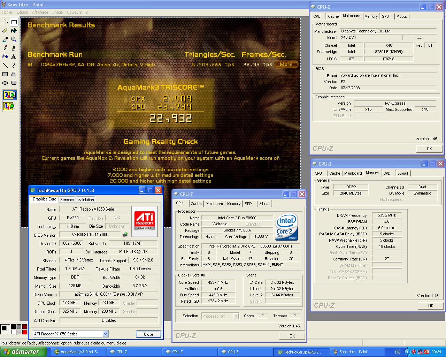Viewport: 446px width, 357px height.
Task: Open Cache tab in the CPU-Z processor window
Action: click(196, 204)
